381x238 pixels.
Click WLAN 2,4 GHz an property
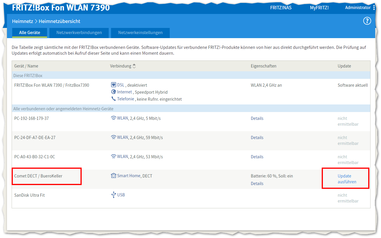tap(266, 85)
